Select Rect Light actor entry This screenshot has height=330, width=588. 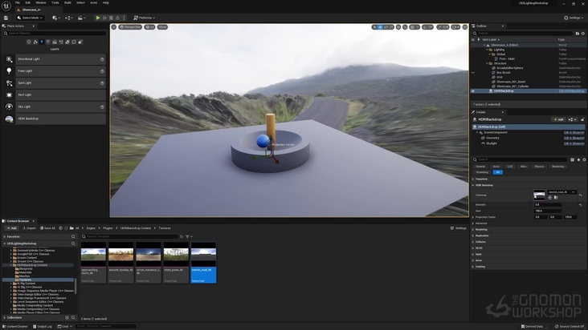(55, 95)
